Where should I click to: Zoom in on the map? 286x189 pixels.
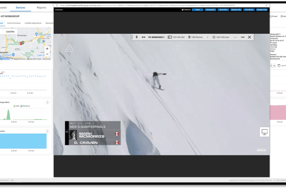(47, 49)
